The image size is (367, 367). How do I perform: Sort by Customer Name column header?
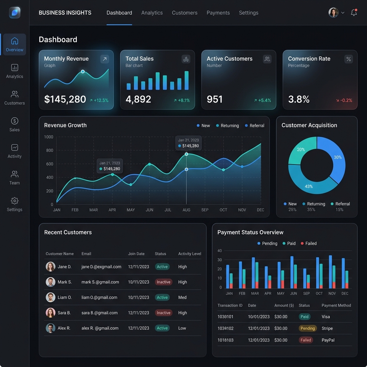pos(59,254)
